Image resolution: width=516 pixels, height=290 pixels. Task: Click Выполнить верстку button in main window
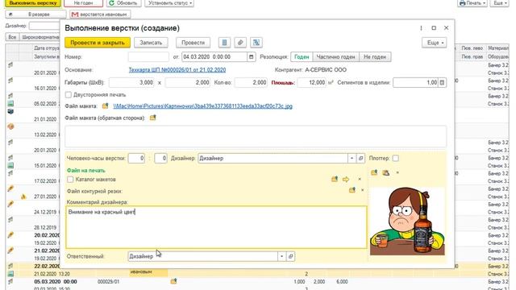tap(33, 3)
